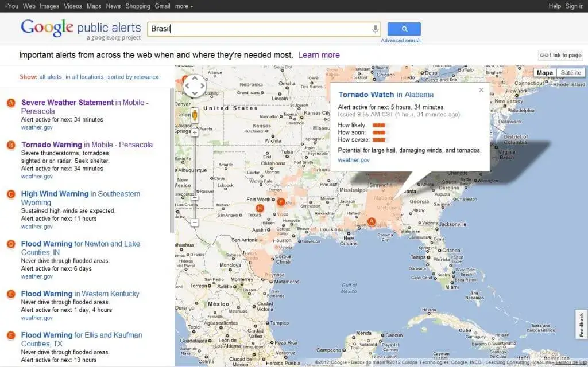Open the Advanced search link

[x=400, y=41]
